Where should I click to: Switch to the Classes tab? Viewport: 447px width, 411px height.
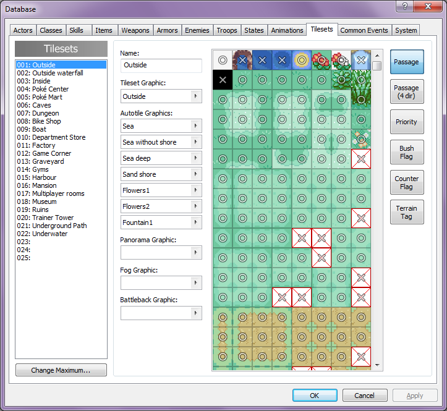pos(51,30)
